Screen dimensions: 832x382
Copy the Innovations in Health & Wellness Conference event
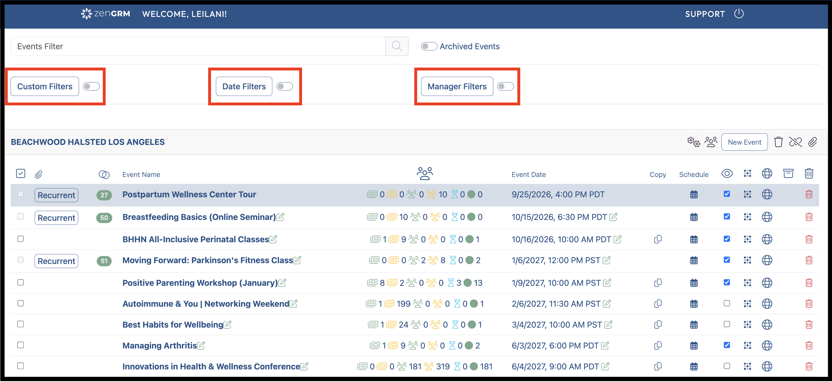(x=658, y=367)
